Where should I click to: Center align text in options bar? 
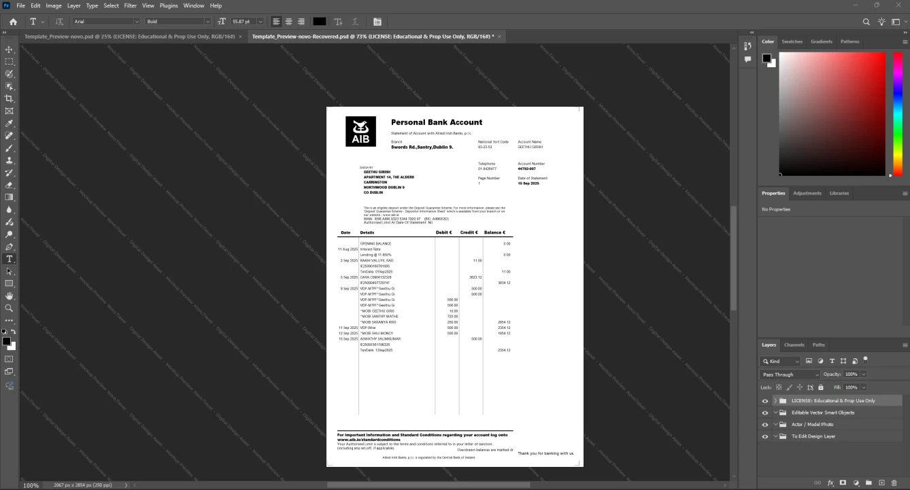coord(288,22)
